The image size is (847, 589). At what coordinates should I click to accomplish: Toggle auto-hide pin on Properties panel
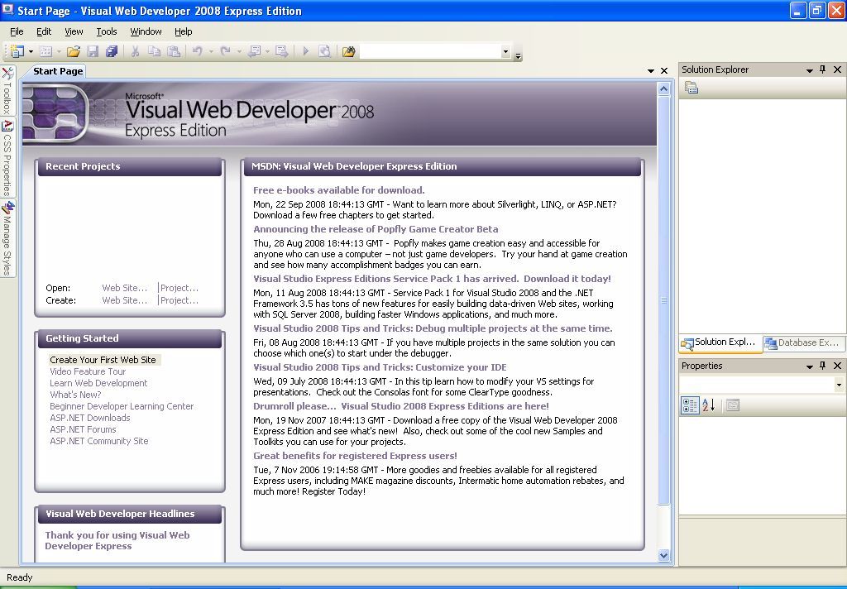pos(823,366)
